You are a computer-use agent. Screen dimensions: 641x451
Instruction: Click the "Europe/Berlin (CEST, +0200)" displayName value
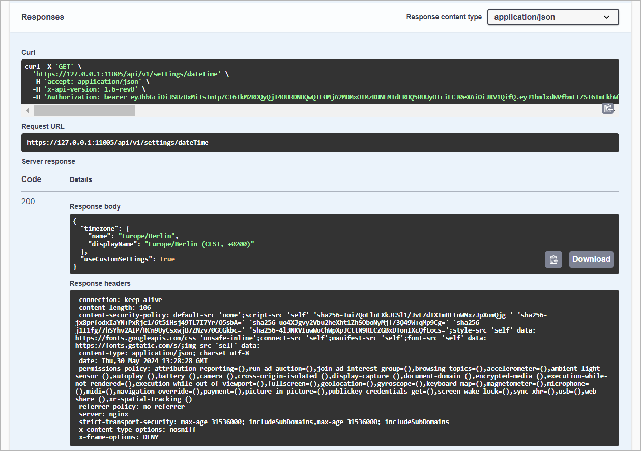(199, 244)
